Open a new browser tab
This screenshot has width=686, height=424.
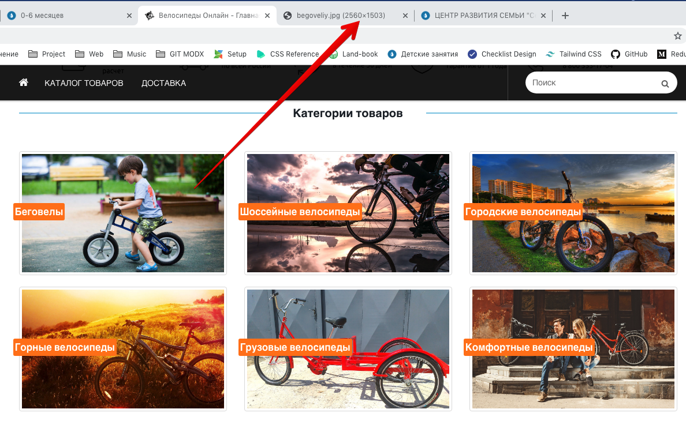tap(565, 16)
